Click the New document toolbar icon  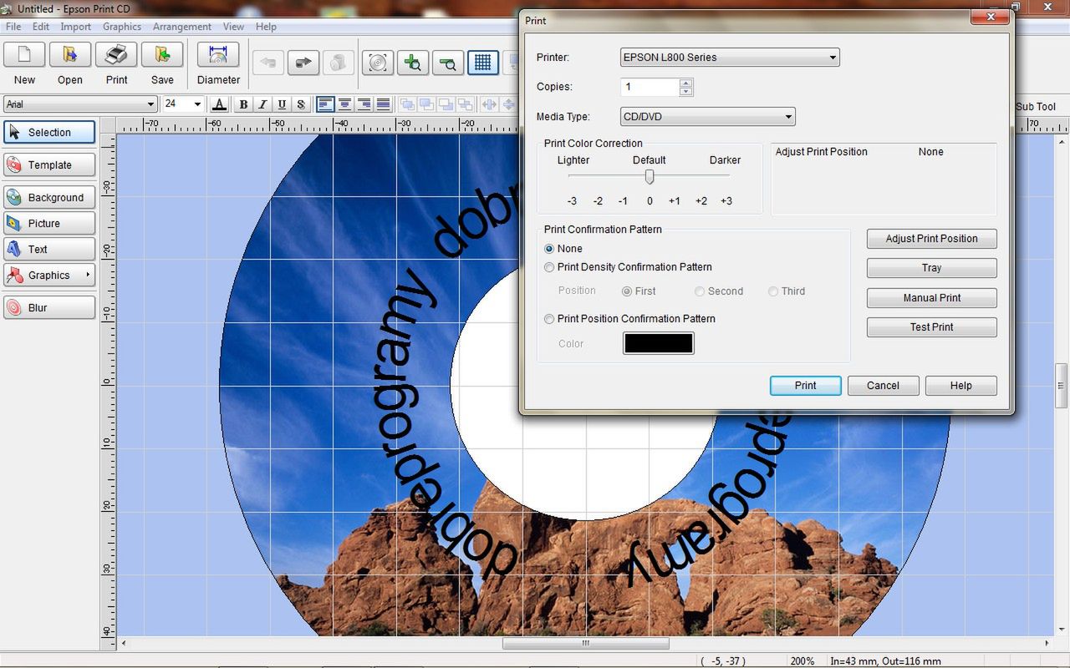click(x=24, y=55)
